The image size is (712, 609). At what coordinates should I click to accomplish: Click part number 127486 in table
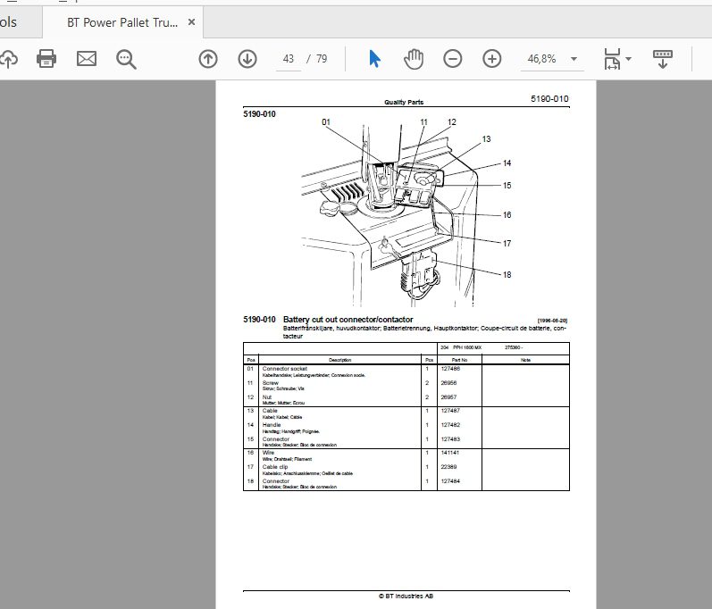coord(450,369)
